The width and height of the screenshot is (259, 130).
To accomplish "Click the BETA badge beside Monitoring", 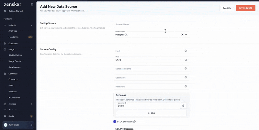I will click(30, 37).
